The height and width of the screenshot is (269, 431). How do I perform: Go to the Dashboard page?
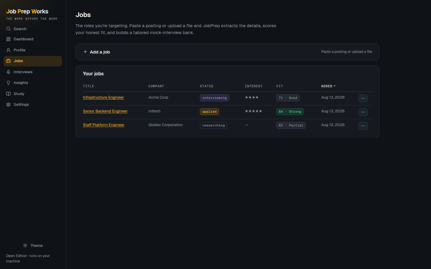tap(33, 39)
